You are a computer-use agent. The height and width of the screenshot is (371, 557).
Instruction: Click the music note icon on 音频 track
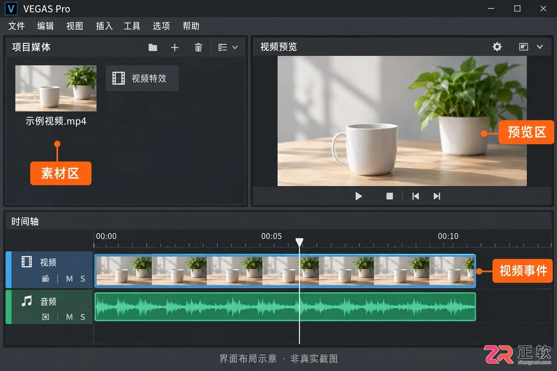(x=27, y=301)
